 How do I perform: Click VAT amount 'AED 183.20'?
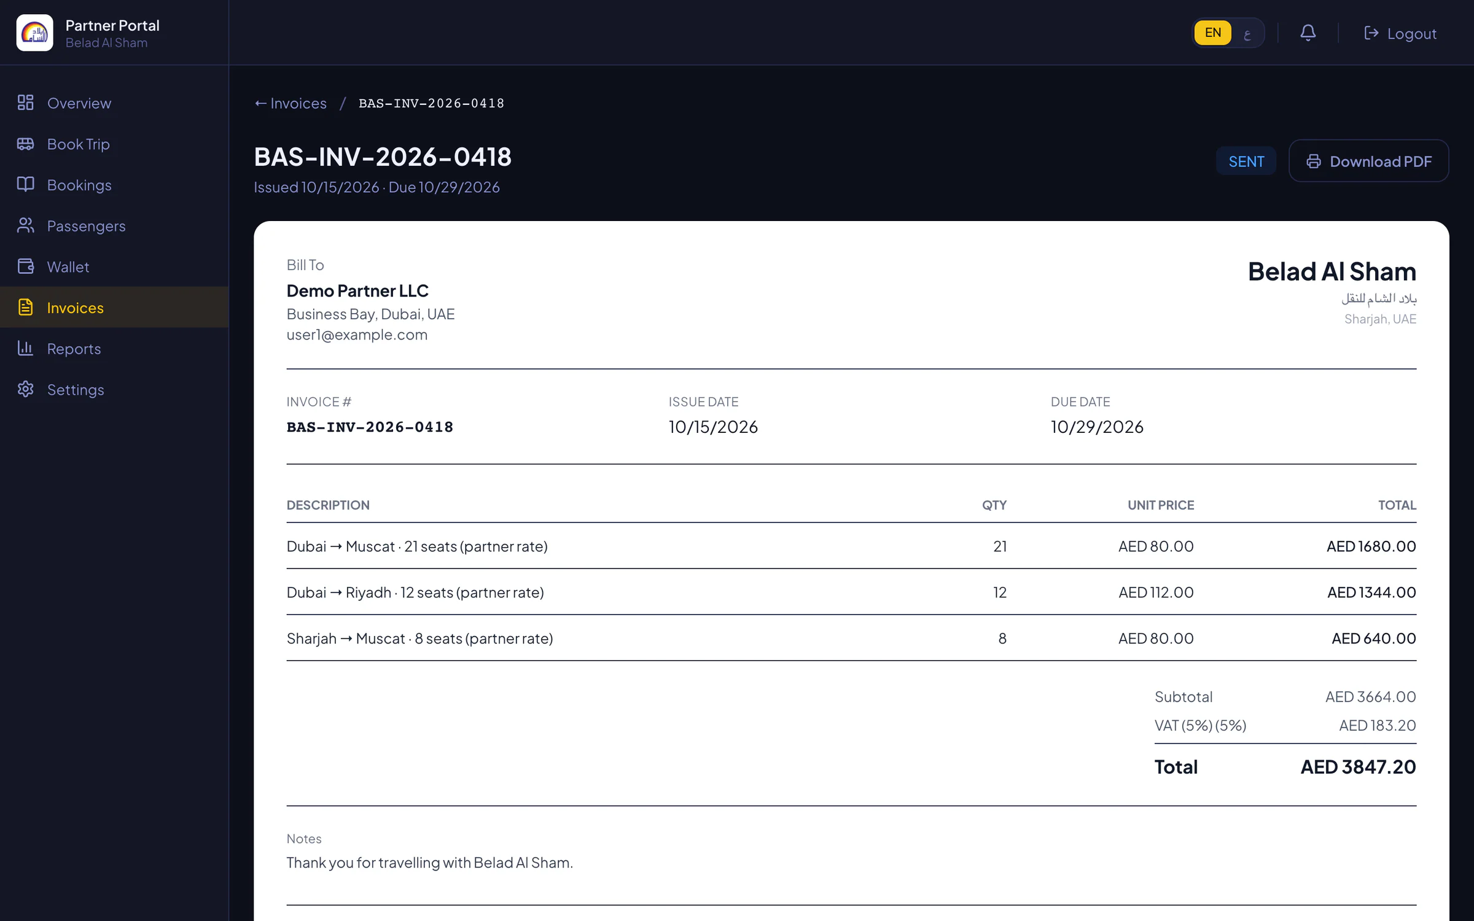1377,725
